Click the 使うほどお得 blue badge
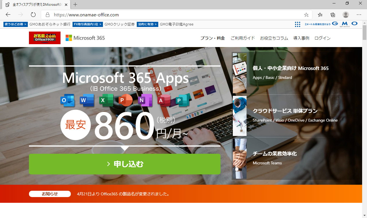Image resolution: width=367 pixels, height=218 pixels. point(16,24)
